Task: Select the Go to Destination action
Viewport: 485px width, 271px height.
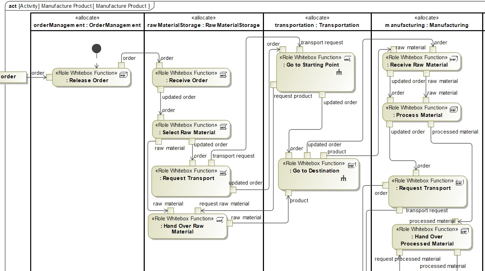Action: pos(319,174)
